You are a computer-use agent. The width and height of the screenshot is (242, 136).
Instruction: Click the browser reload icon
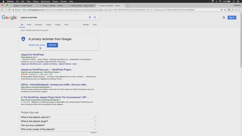click(x=9, y=10)
